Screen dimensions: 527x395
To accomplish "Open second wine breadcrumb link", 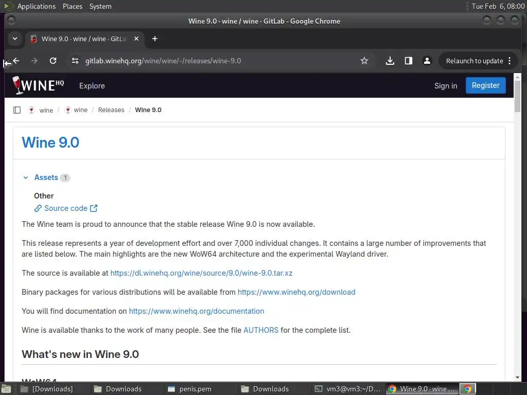I will [x=81, y=110].
